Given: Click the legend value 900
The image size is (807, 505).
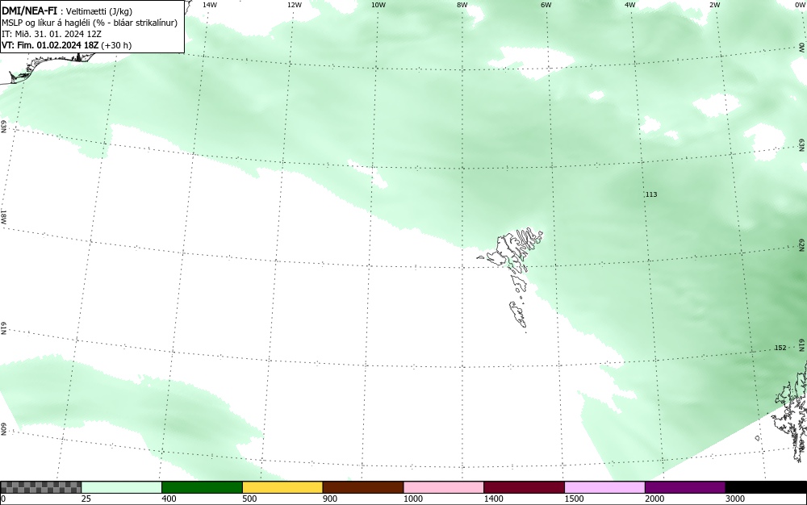Looking at the screenshot, I should [x=330, y=499].
